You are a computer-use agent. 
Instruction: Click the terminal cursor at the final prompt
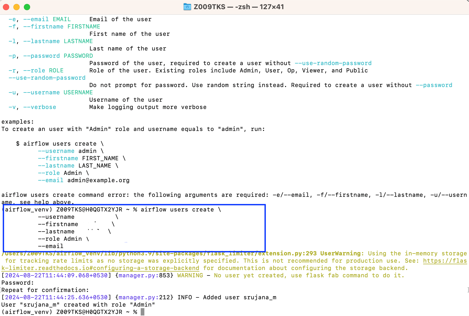pyautogui.click(x=143, y=312)
